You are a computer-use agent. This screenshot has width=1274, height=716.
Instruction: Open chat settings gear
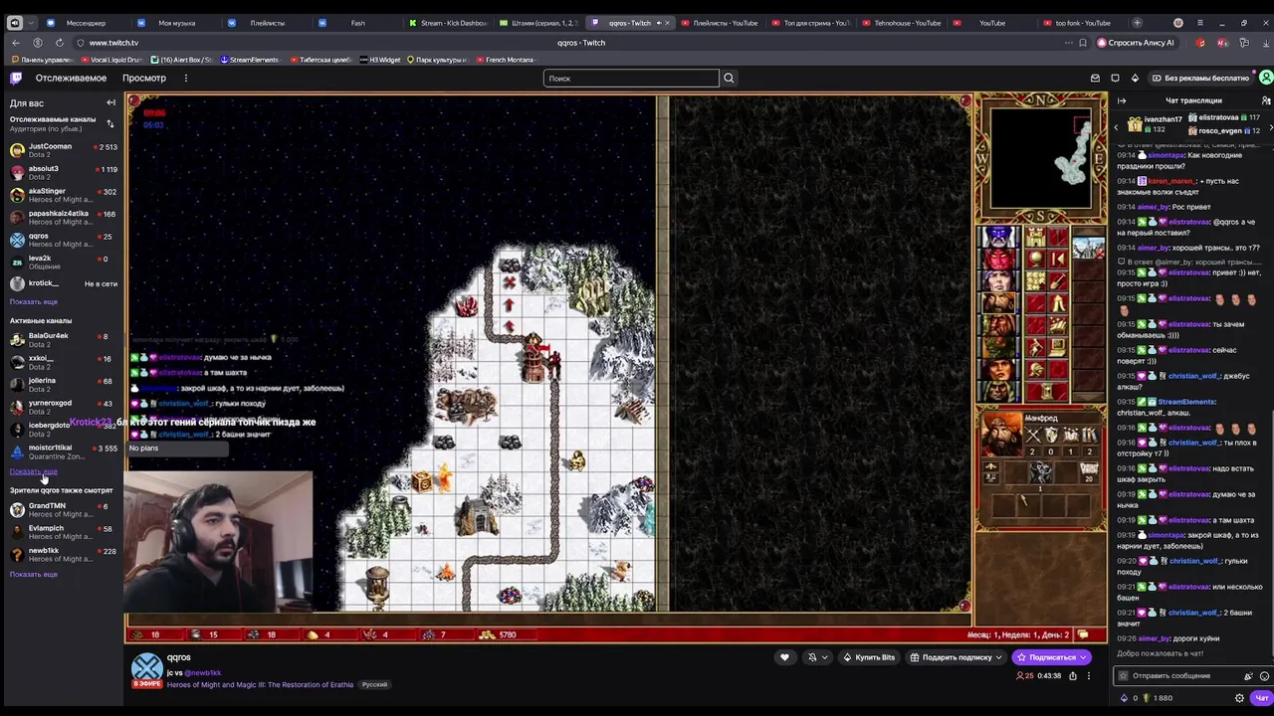[x=1239, y=698]
